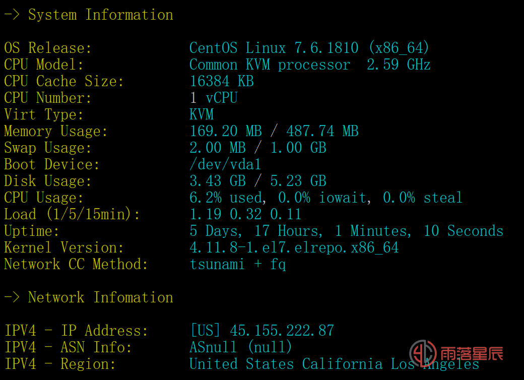Click the 16384 KB cache size value
524x380 pixels.
(222, 81)
